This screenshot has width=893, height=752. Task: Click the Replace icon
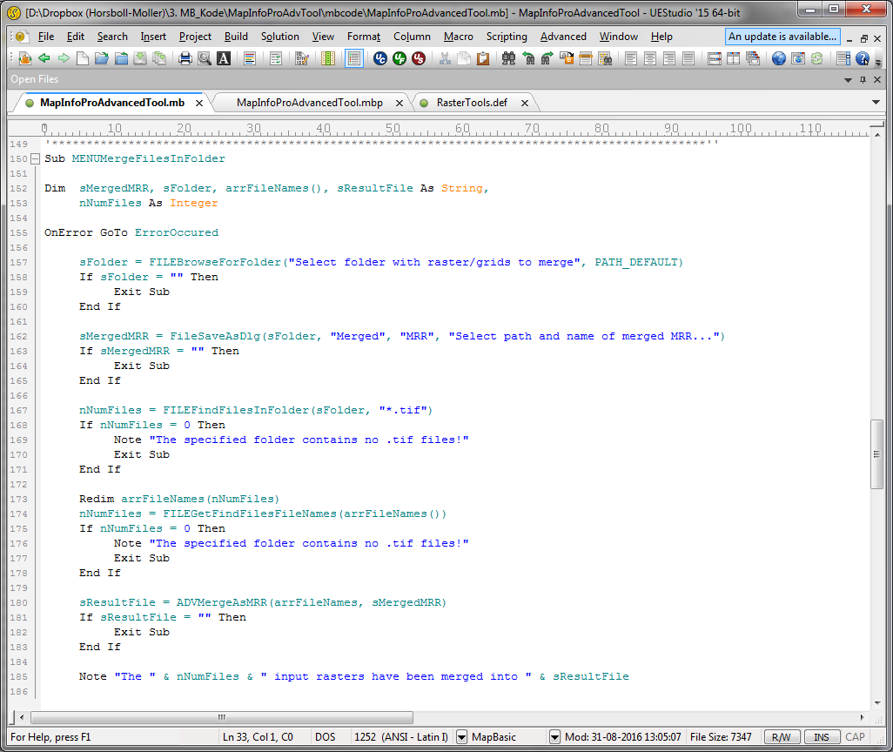pyautogui.click(x=567, y=58)
